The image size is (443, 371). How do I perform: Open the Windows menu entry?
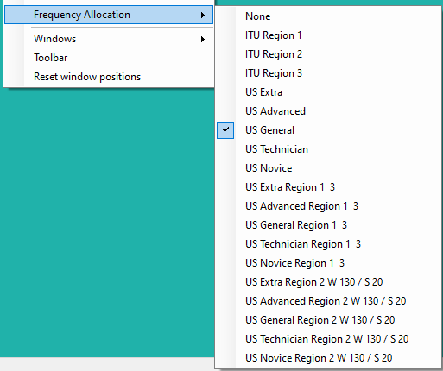[109, 39]
